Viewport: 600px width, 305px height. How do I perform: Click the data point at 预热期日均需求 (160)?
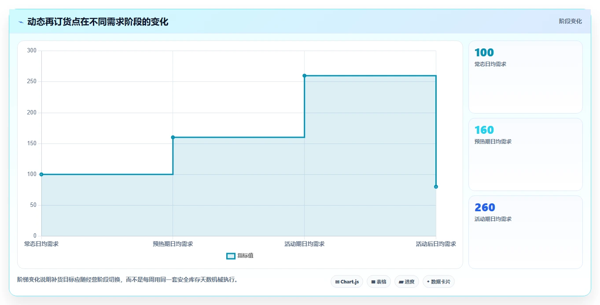coord(173,137)
